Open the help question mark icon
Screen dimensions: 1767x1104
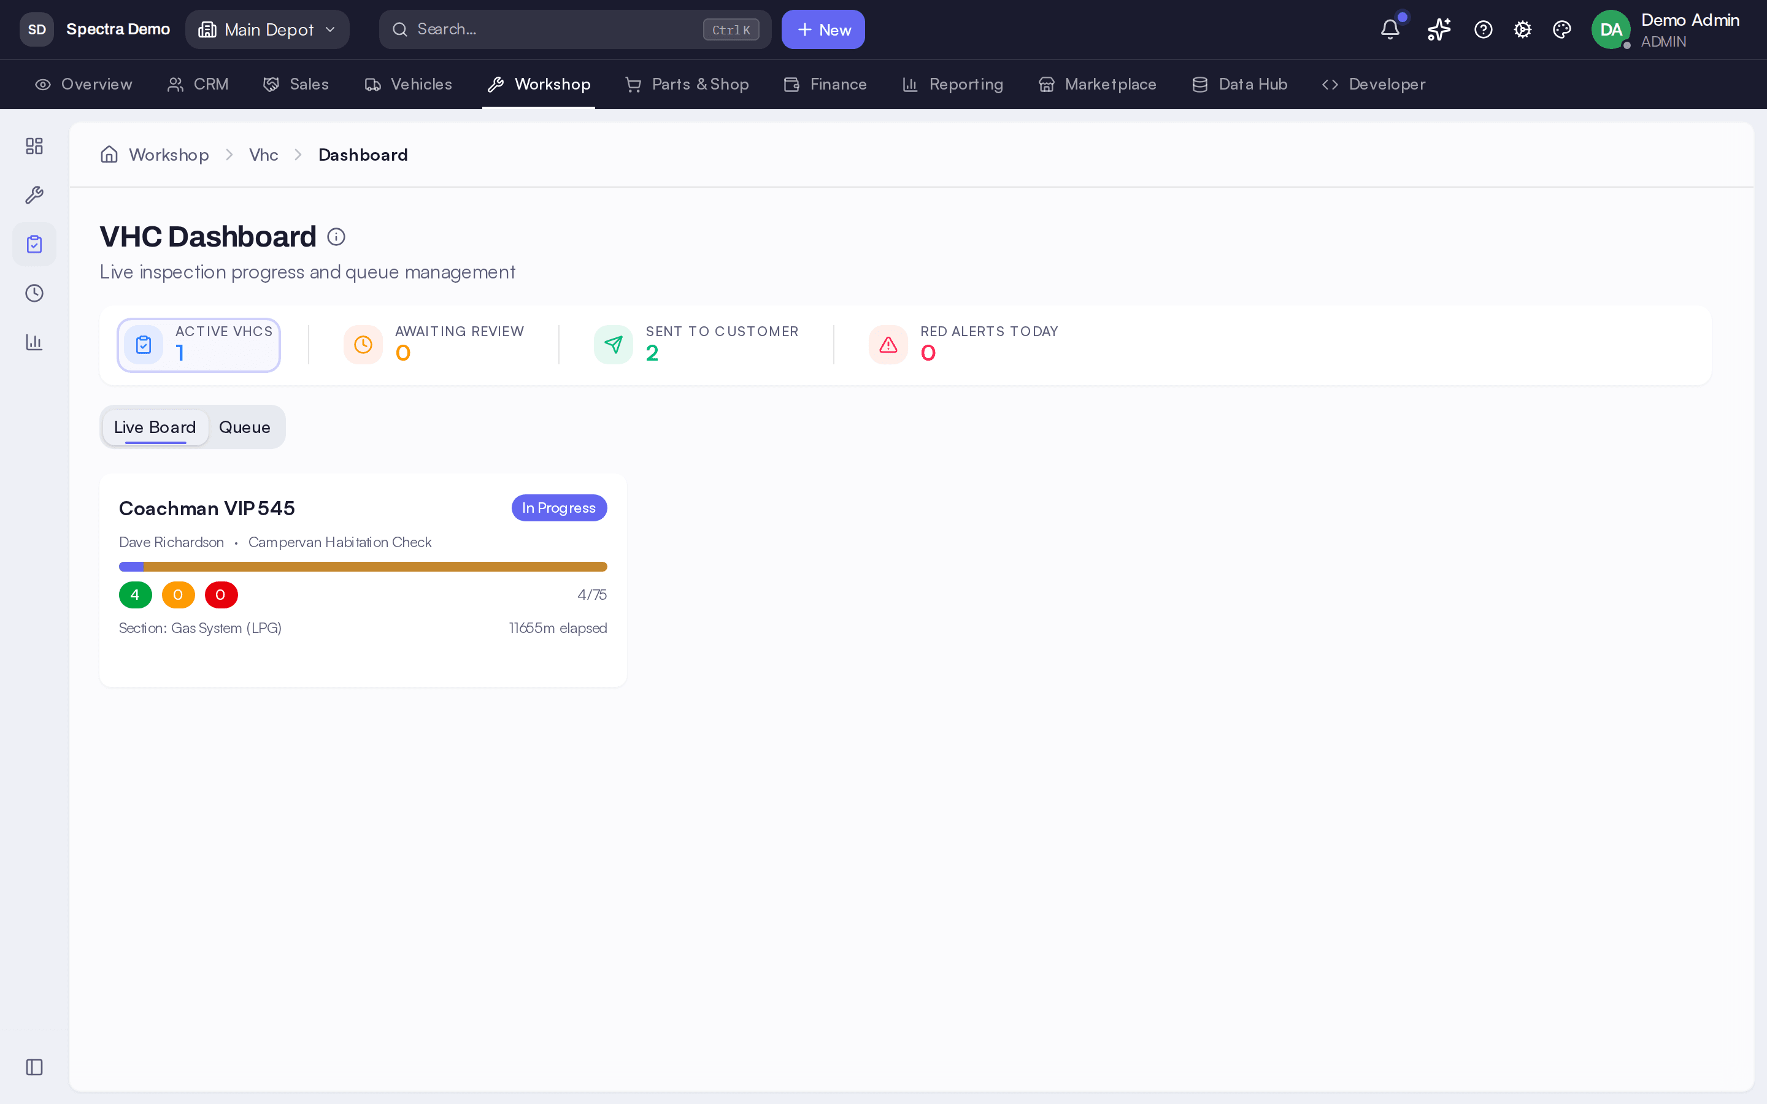(x=1483, y=29)
